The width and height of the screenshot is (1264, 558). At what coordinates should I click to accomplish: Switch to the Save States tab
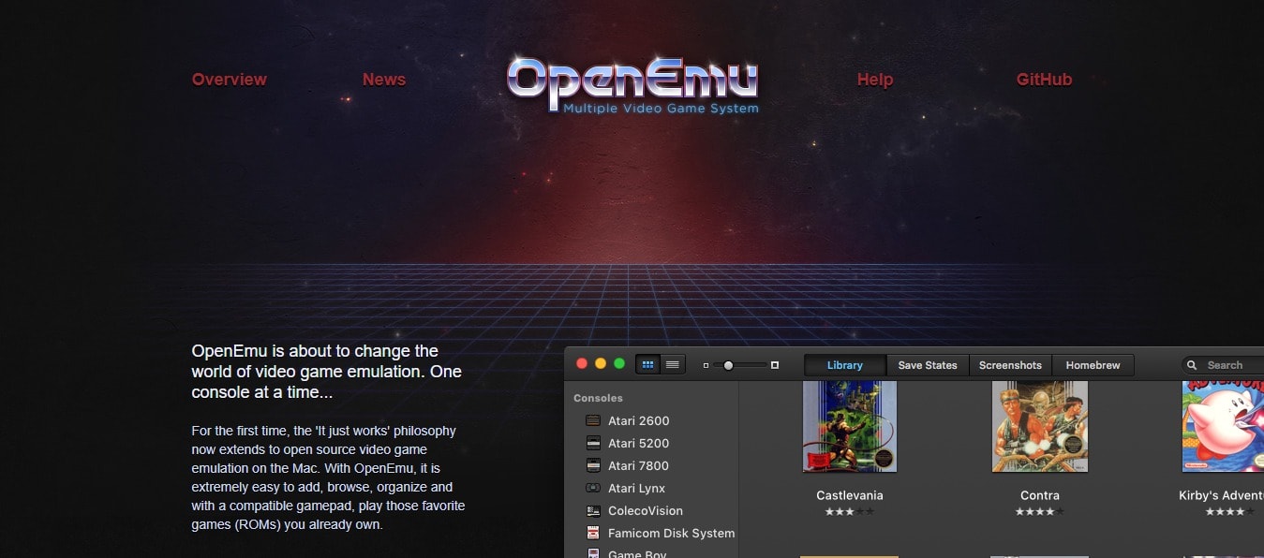(928, 365)
